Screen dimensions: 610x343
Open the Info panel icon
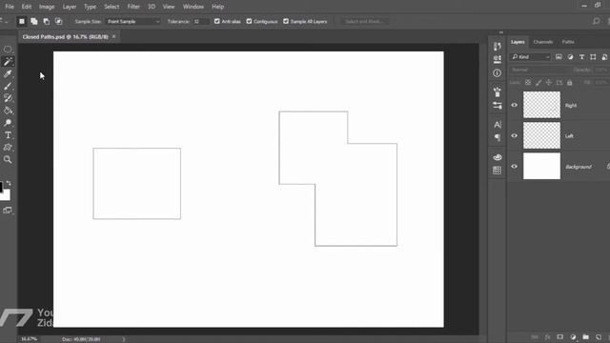click(498, 72)
